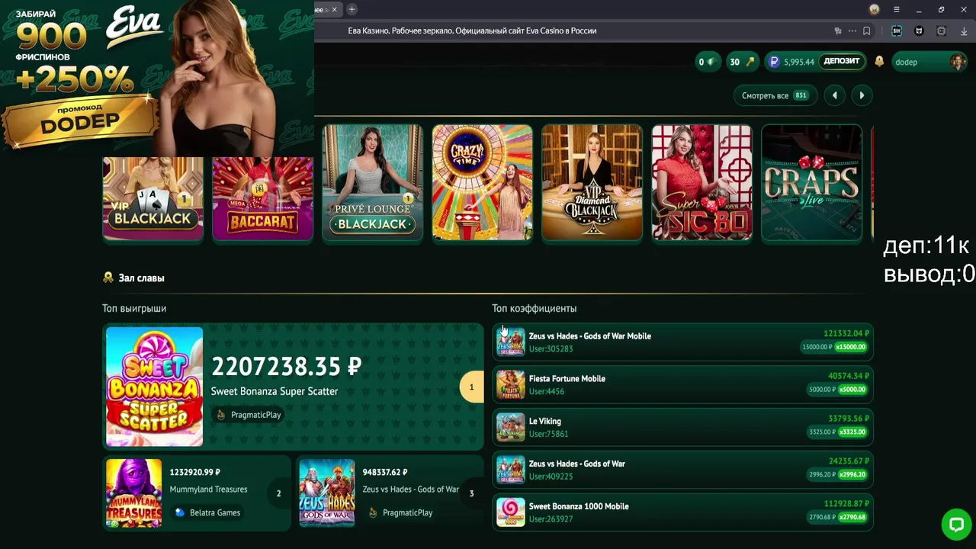Click the browser profile avatar icon
The height and width of the screenshot is (549, 976).
[x=875, y=9]
